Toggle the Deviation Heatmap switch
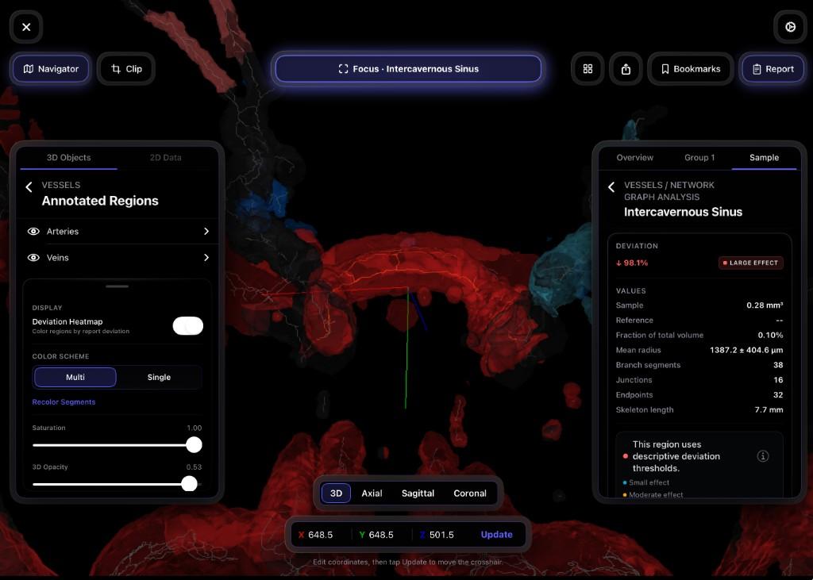Screen dimensions: 813x580 tap(187, 326)
